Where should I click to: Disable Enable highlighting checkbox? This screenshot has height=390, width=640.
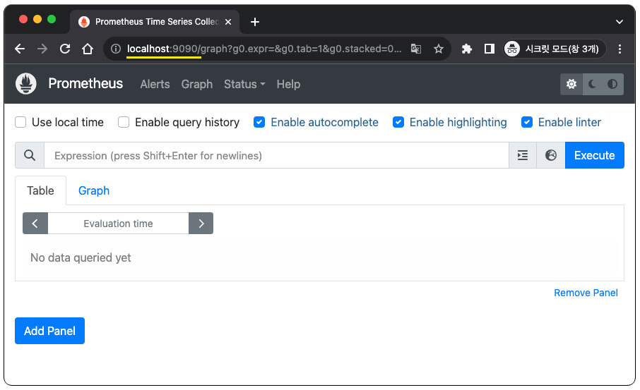(398, 122)
